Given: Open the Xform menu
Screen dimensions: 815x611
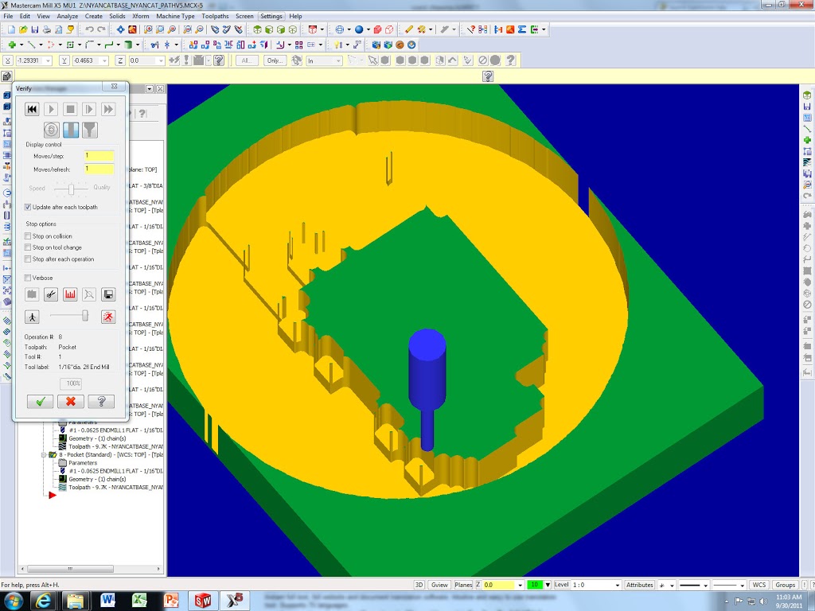Looking at the screenshot, I should pyautogui.click(x=140, y=16).
